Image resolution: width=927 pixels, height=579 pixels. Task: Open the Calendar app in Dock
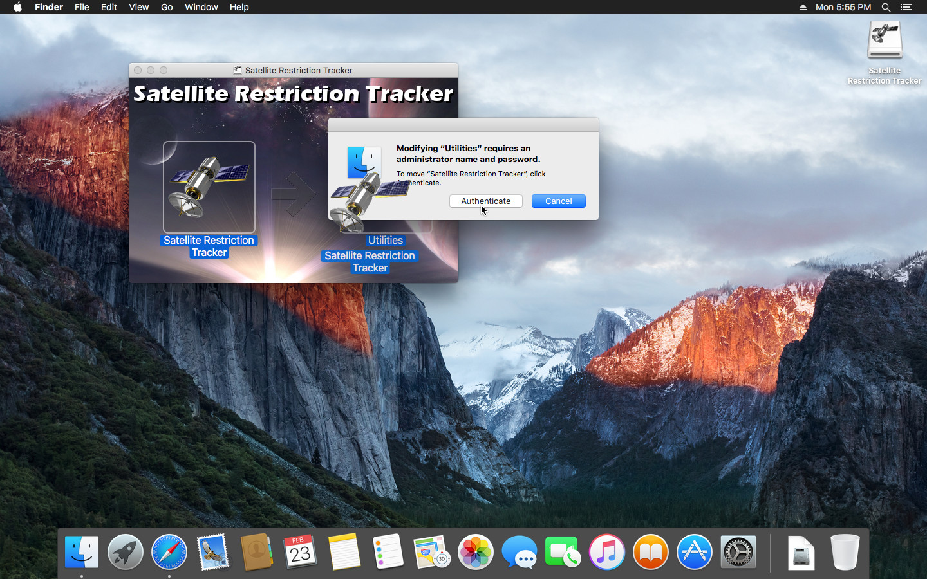coord(301,553)
